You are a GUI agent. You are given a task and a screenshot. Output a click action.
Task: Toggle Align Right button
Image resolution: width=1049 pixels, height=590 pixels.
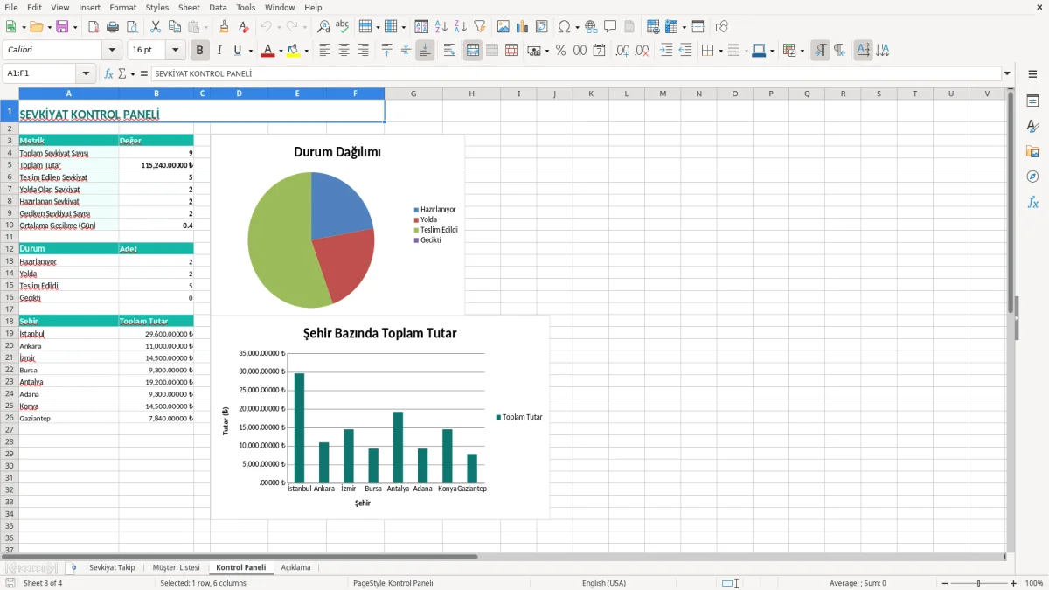coord(363,51)
